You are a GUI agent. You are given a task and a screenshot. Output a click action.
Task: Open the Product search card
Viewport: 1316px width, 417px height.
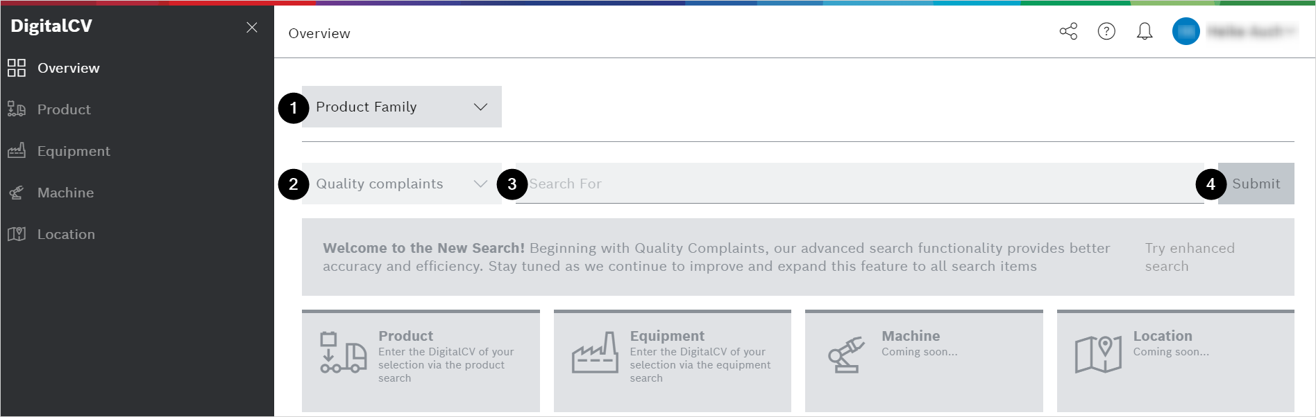421,360
